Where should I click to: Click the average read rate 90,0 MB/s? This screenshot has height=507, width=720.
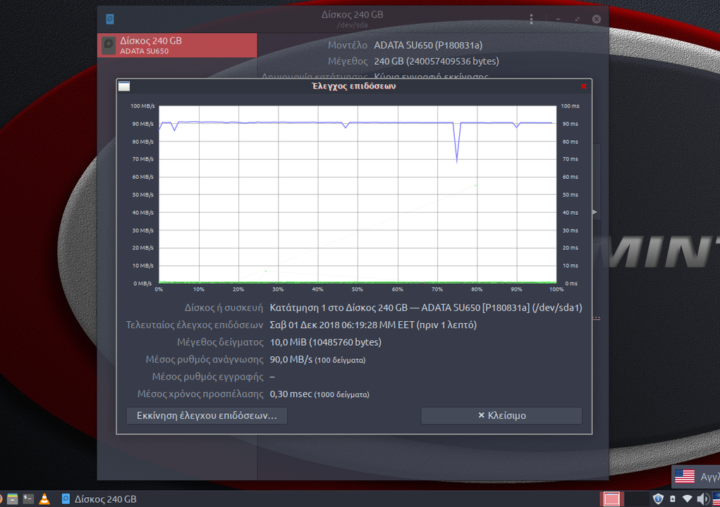[291, 359]
